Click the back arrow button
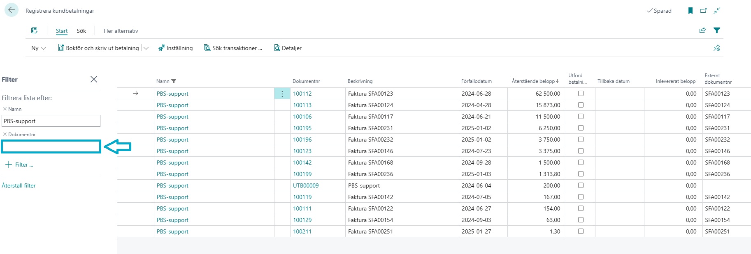Image resolution: width=751 pixels, height=254 pixels. click(x=11, y=10)
